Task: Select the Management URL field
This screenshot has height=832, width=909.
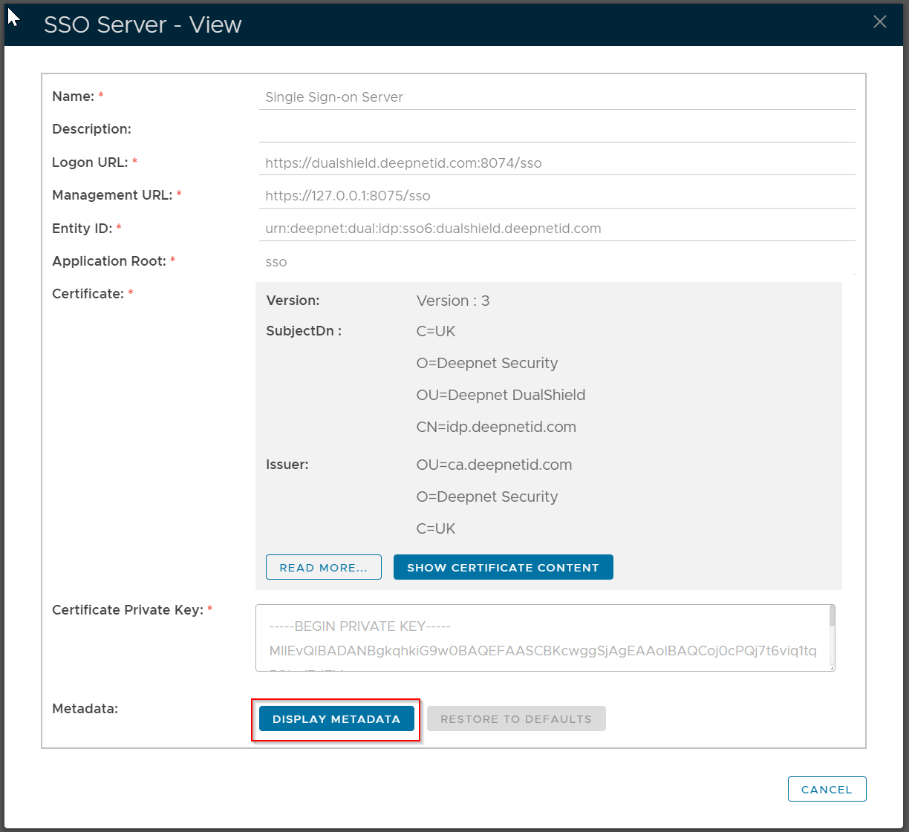Action: pyautogui.click(x=557, y=196)
